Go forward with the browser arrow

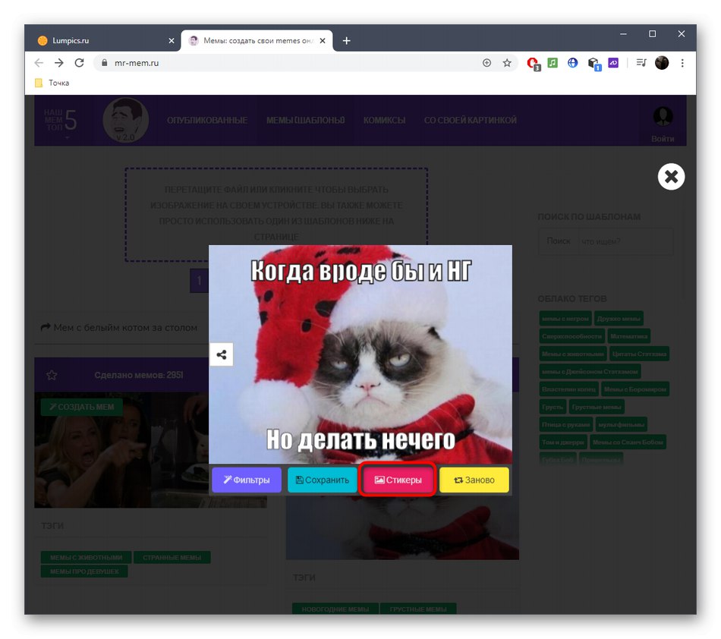pyautogui.click(x=59, y=63)
